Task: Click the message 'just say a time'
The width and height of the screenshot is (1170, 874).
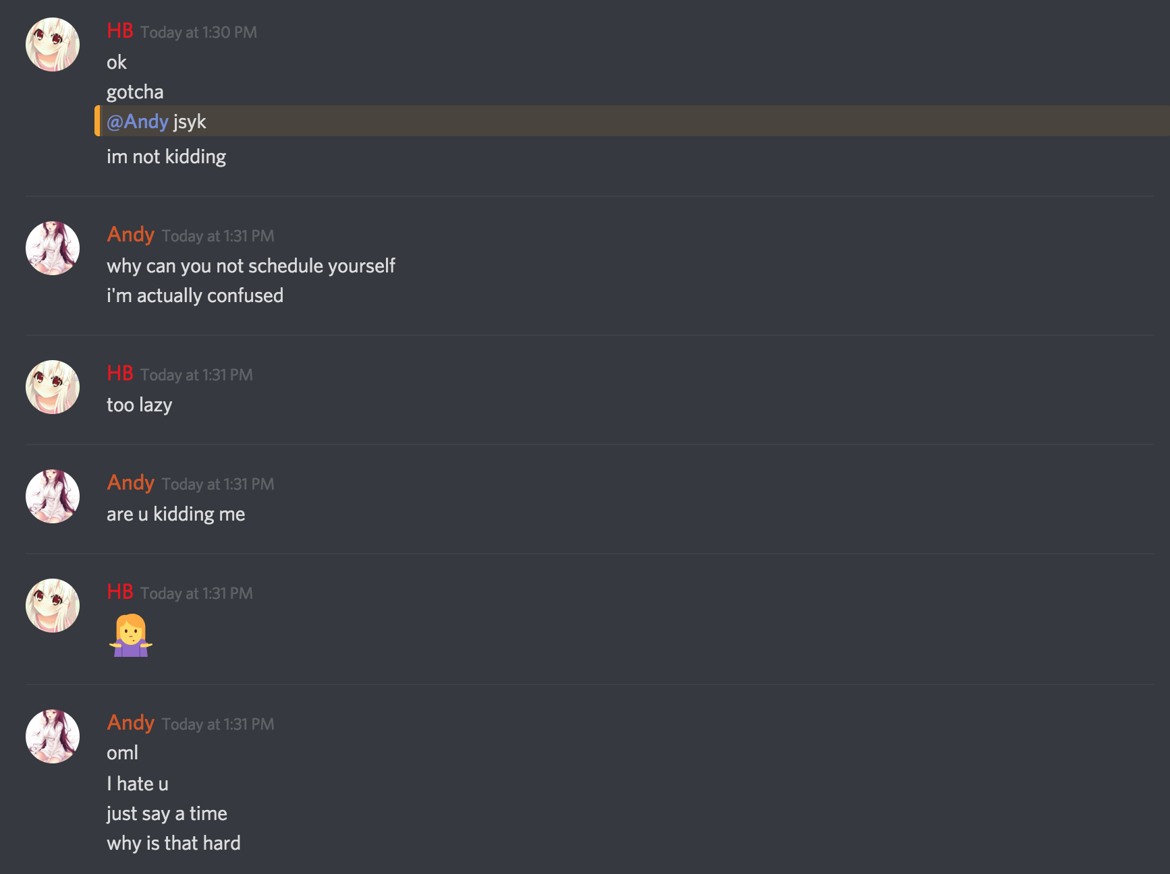Action: [x=167, y=813]
